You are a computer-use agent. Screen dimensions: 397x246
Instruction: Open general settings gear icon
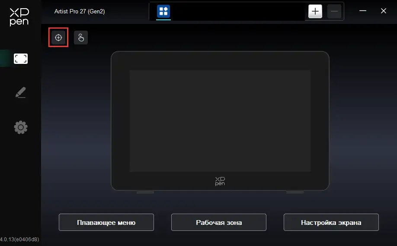(20, 127)
